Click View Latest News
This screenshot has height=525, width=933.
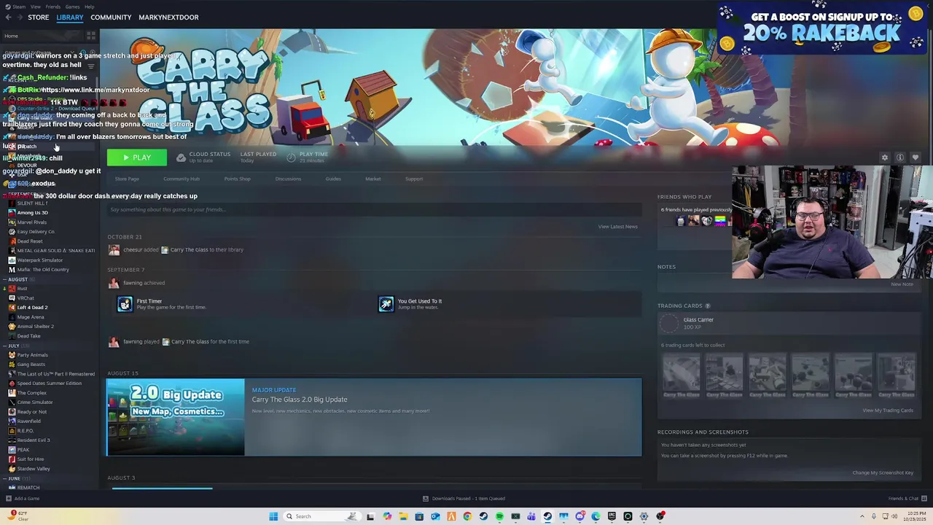coord(617,227)
